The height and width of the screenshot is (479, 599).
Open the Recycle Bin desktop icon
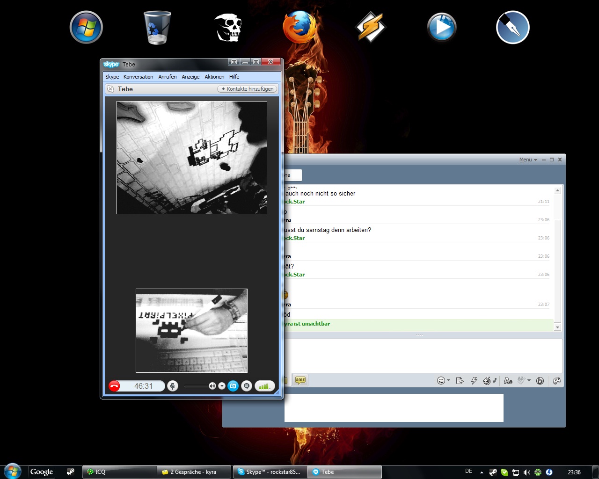tap(157, 27)
